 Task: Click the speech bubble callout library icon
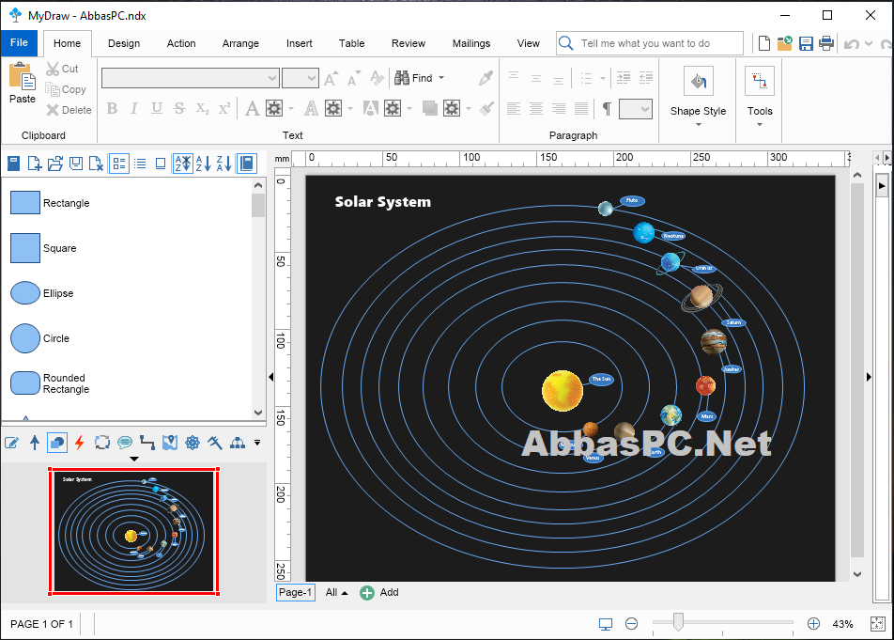pos(125,442)
